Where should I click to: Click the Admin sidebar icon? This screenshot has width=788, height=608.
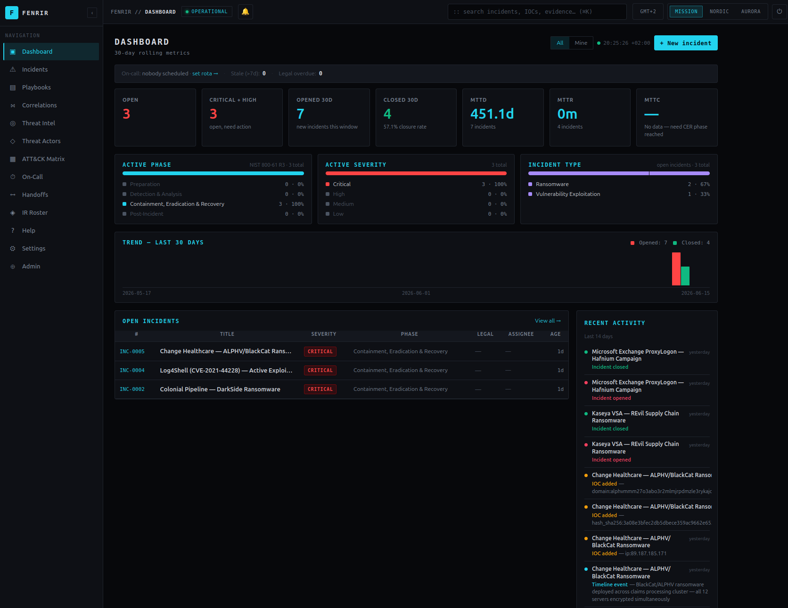[x=13, y=267]
